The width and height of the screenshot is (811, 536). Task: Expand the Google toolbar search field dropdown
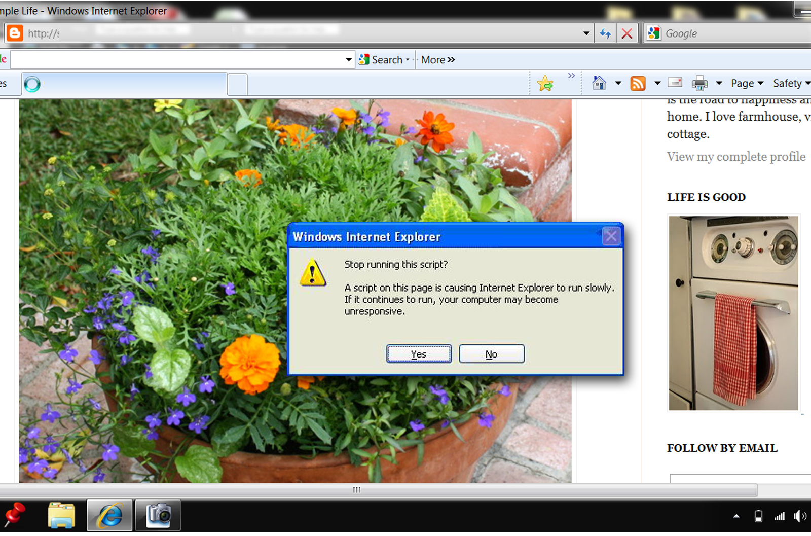click(x=349, y=60)
